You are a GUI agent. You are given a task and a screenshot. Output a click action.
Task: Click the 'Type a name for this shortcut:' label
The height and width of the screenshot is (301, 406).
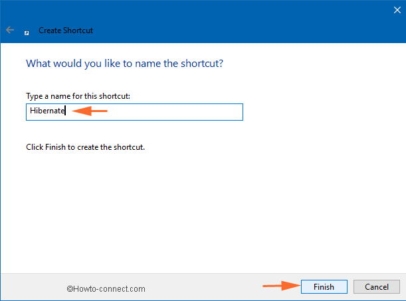[78, 96]
